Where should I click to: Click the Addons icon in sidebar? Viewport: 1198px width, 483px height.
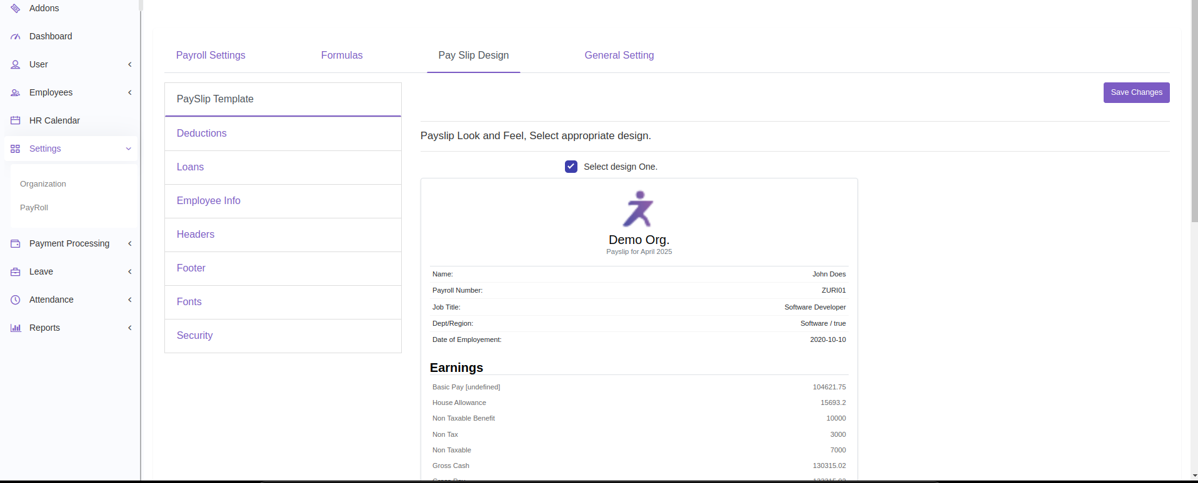click(16, 8)
